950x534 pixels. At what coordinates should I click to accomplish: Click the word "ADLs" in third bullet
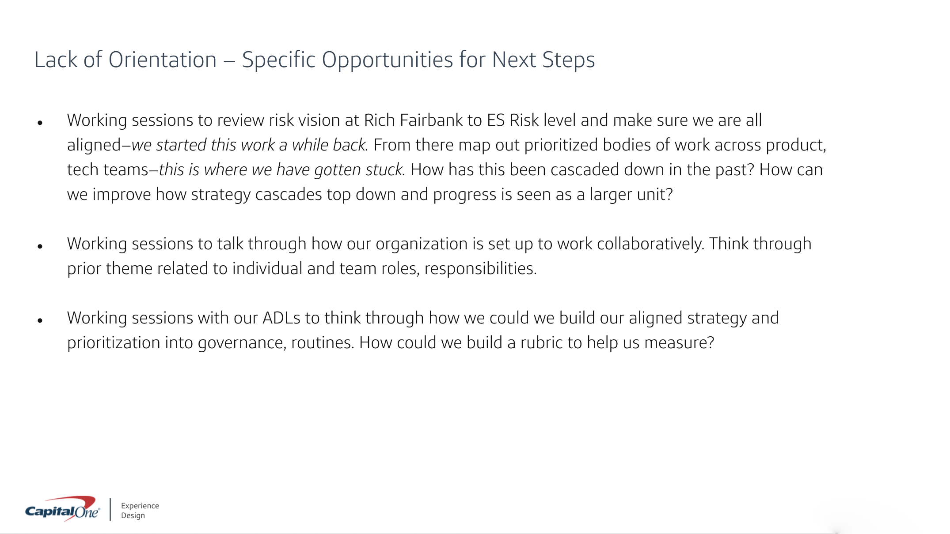click(281, 318)
